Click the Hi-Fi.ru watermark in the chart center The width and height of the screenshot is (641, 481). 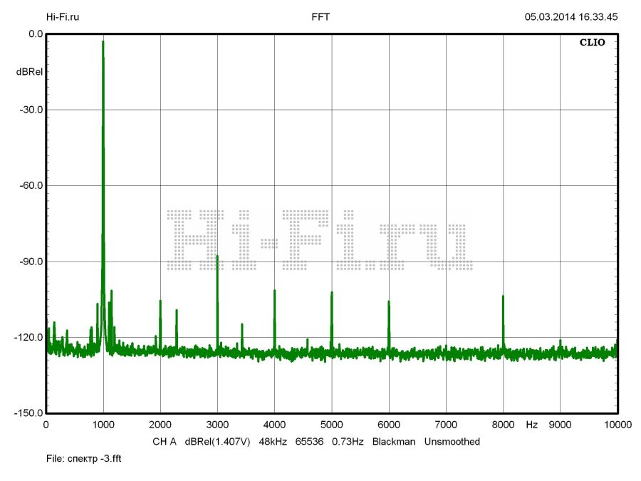point(319,240)
